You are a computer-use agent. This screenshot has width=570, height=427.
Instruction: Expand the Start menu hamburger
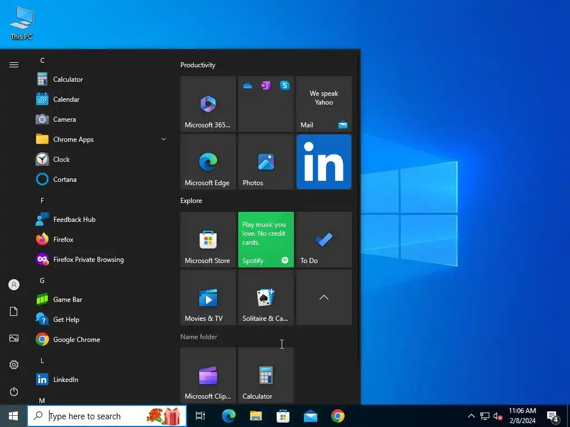point(14,64)
